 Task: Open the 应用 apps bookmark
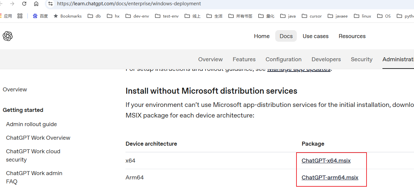point(6,16)
